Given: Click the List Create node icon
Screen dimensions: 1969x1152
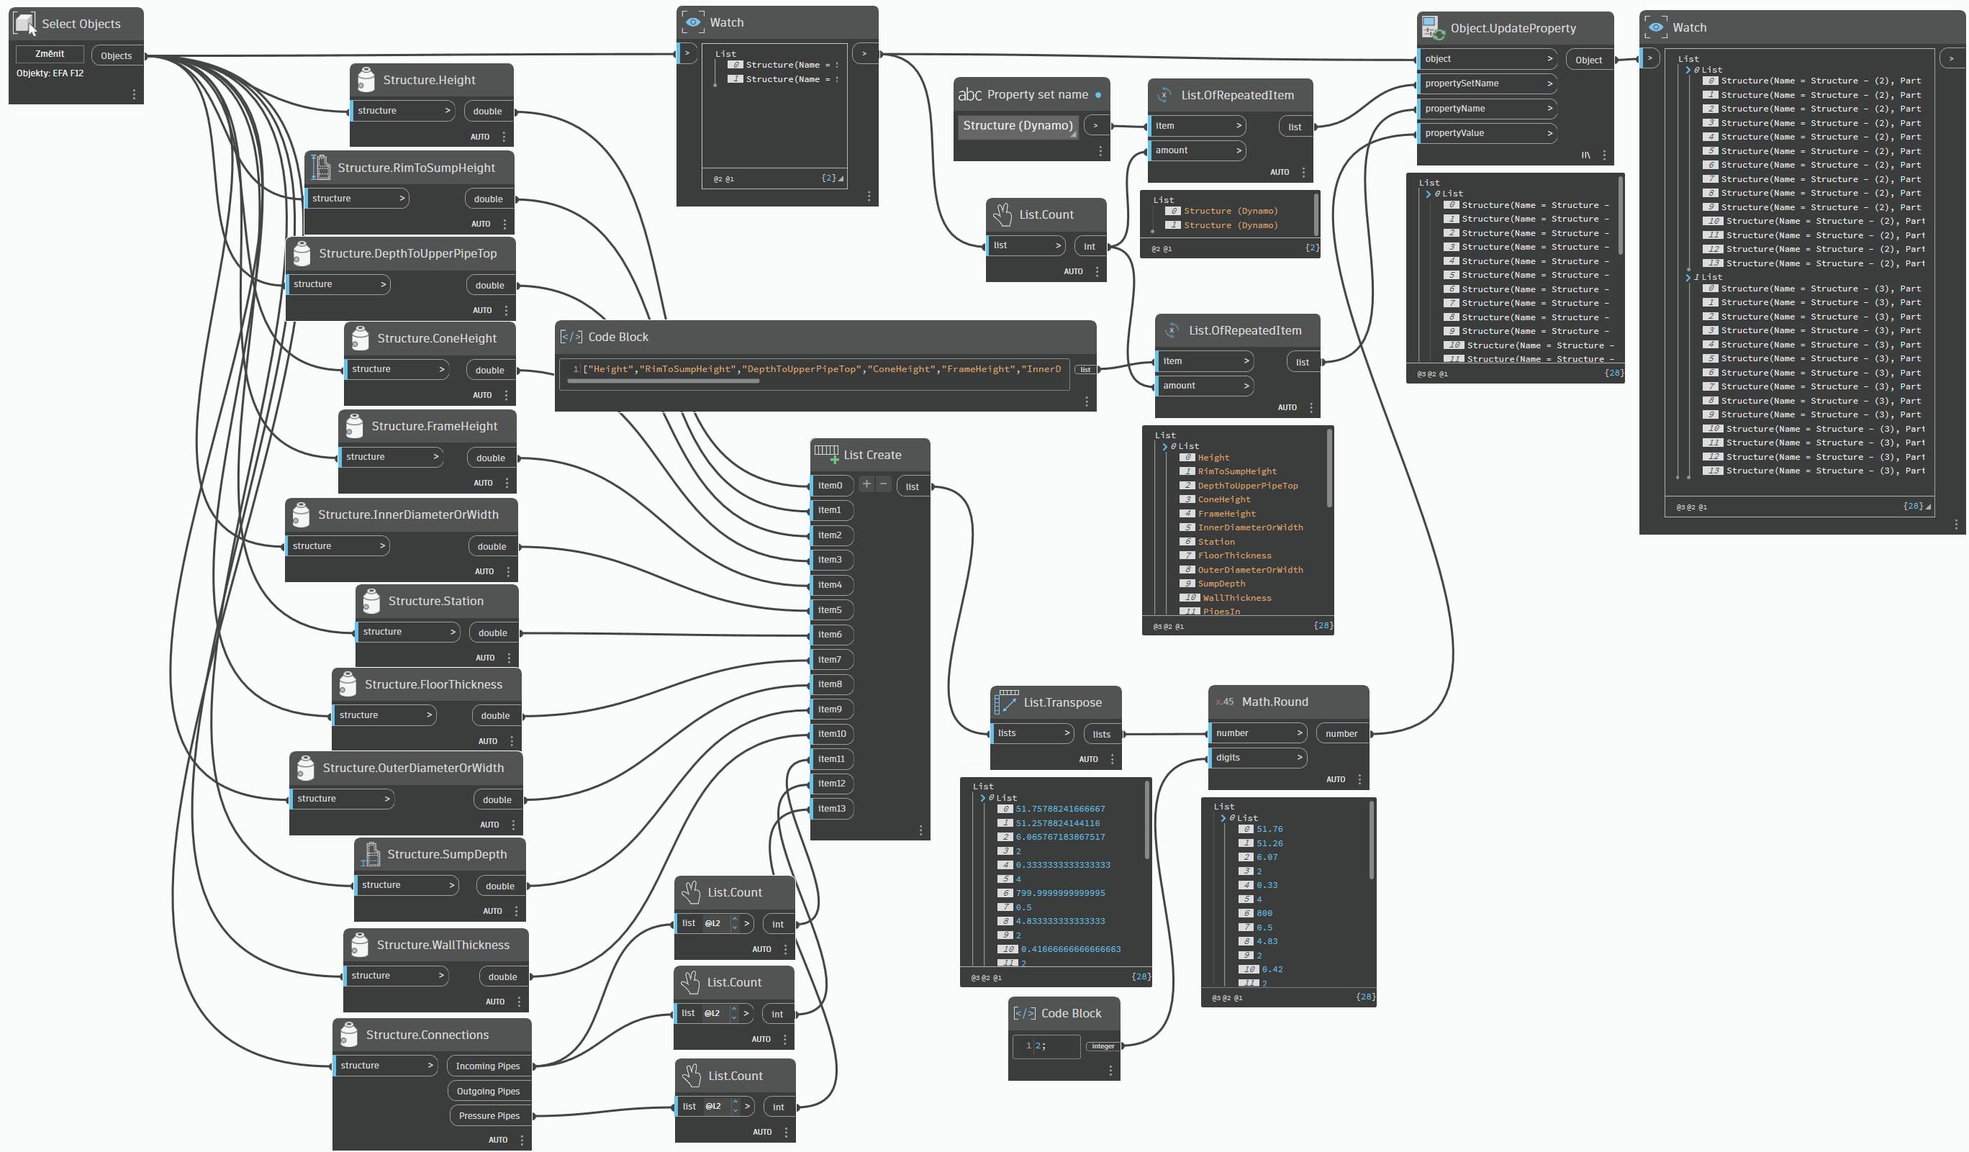Looking at the screenshot, I should tap(826, 455).
